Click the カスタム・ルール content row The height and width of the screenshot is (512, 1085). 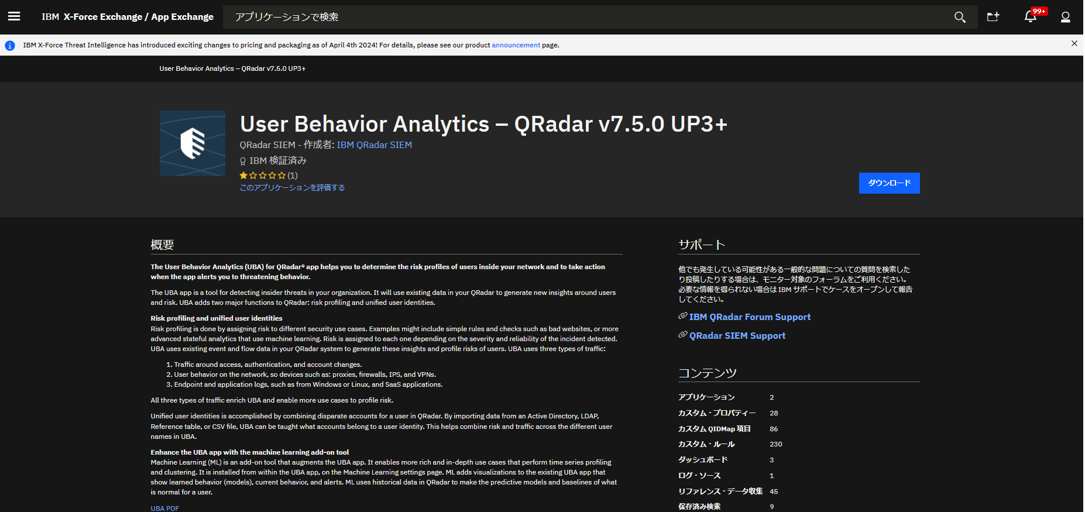pos(799,444)
